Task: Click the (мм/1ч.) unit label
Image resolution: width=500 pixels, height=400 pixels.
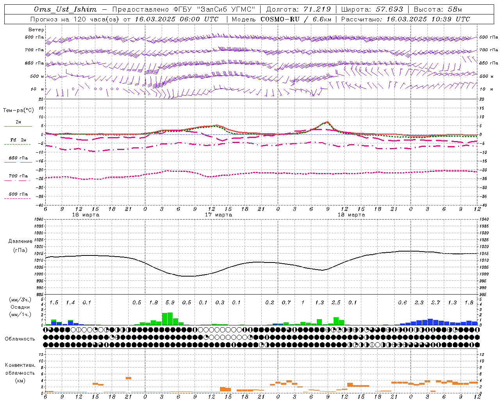Action: click(20, 314)
